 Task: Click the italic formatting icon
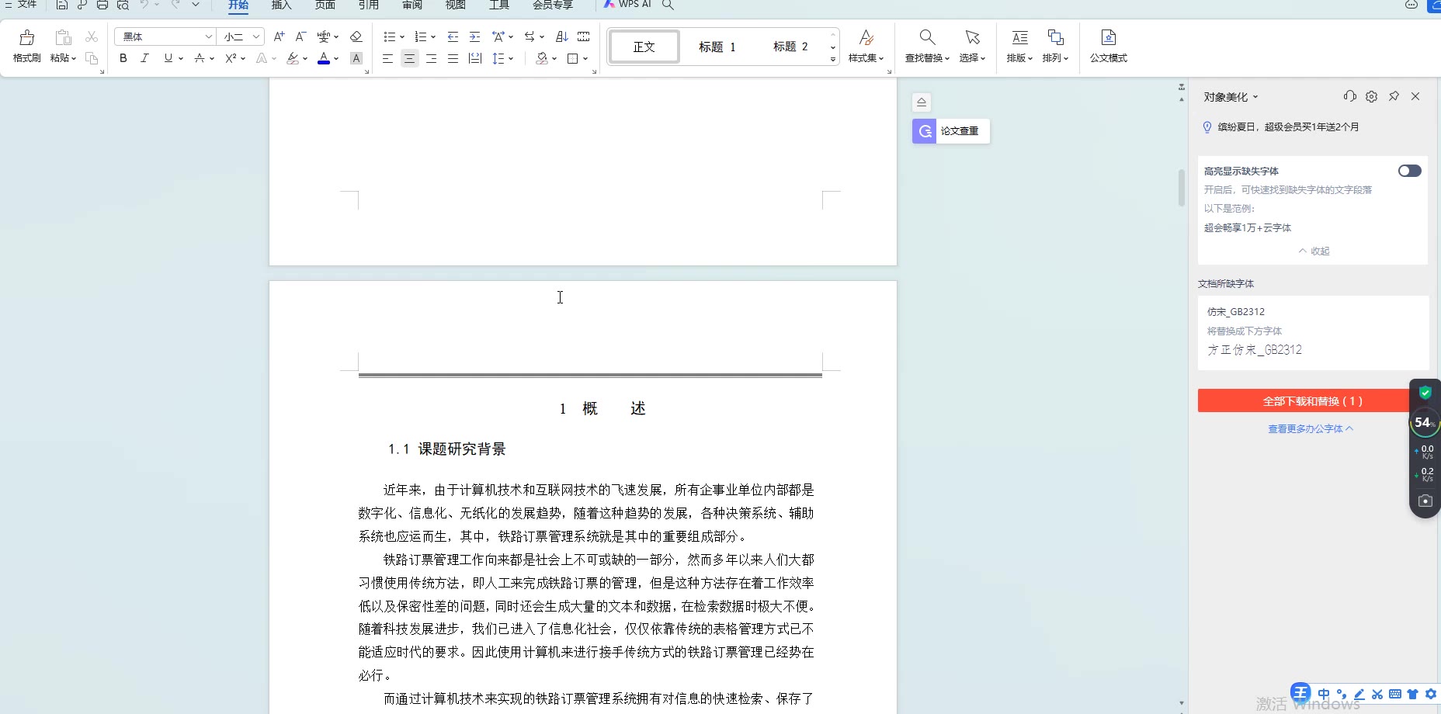pos(144,58)
